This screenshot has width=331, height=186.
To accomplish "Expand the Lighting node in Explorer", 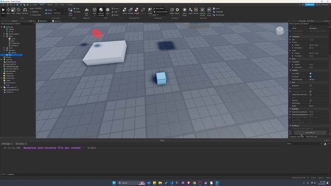I will pyautogui.click(x=2, y=59).
